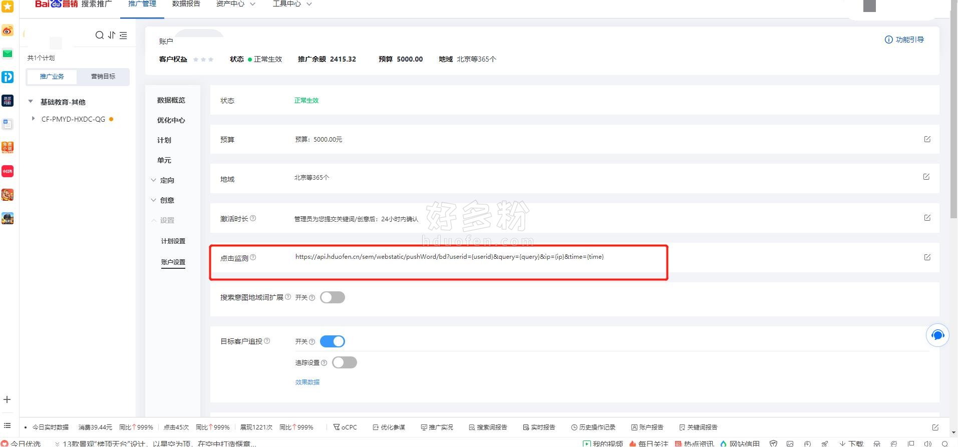Image resolution: width=958 pixels, height=447 pixels.
Task: Go to 优化中心 in side menu
Action: click(171, 120)
